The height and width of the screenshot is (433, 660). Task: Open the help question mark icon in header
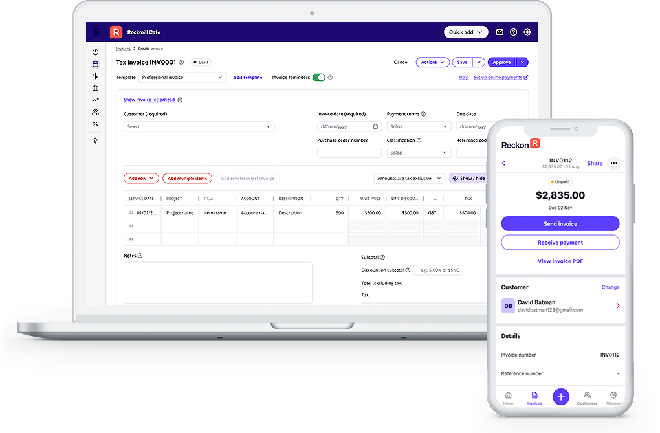514,32
